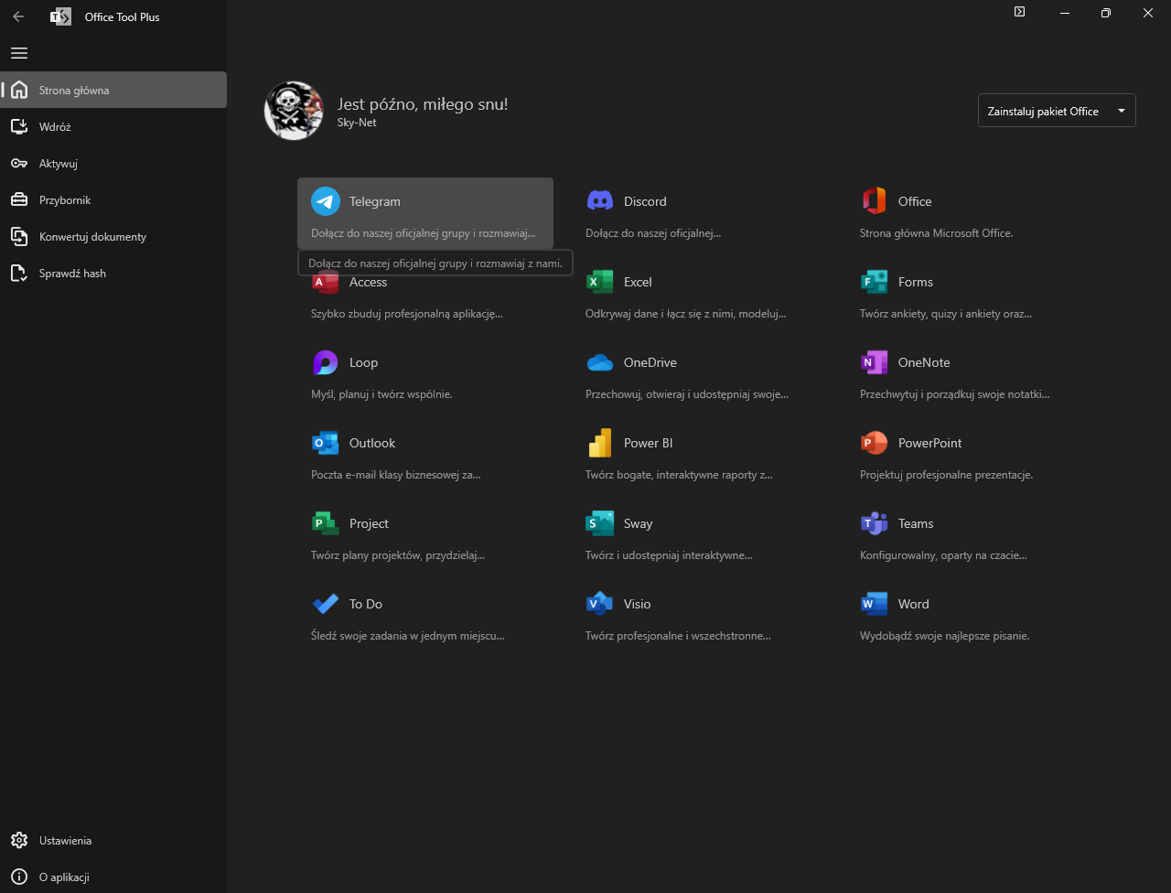Click the Teams app name
The image size is (1171, 893).
[916, 523]
